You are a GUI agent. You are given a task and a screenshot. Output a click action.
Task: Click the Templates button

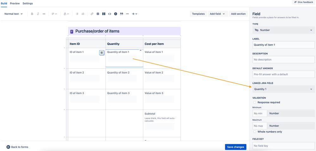coord(198,14)
